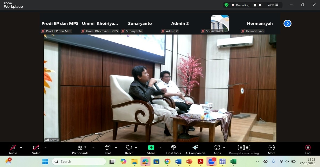Launch the AI Companion

195,149
